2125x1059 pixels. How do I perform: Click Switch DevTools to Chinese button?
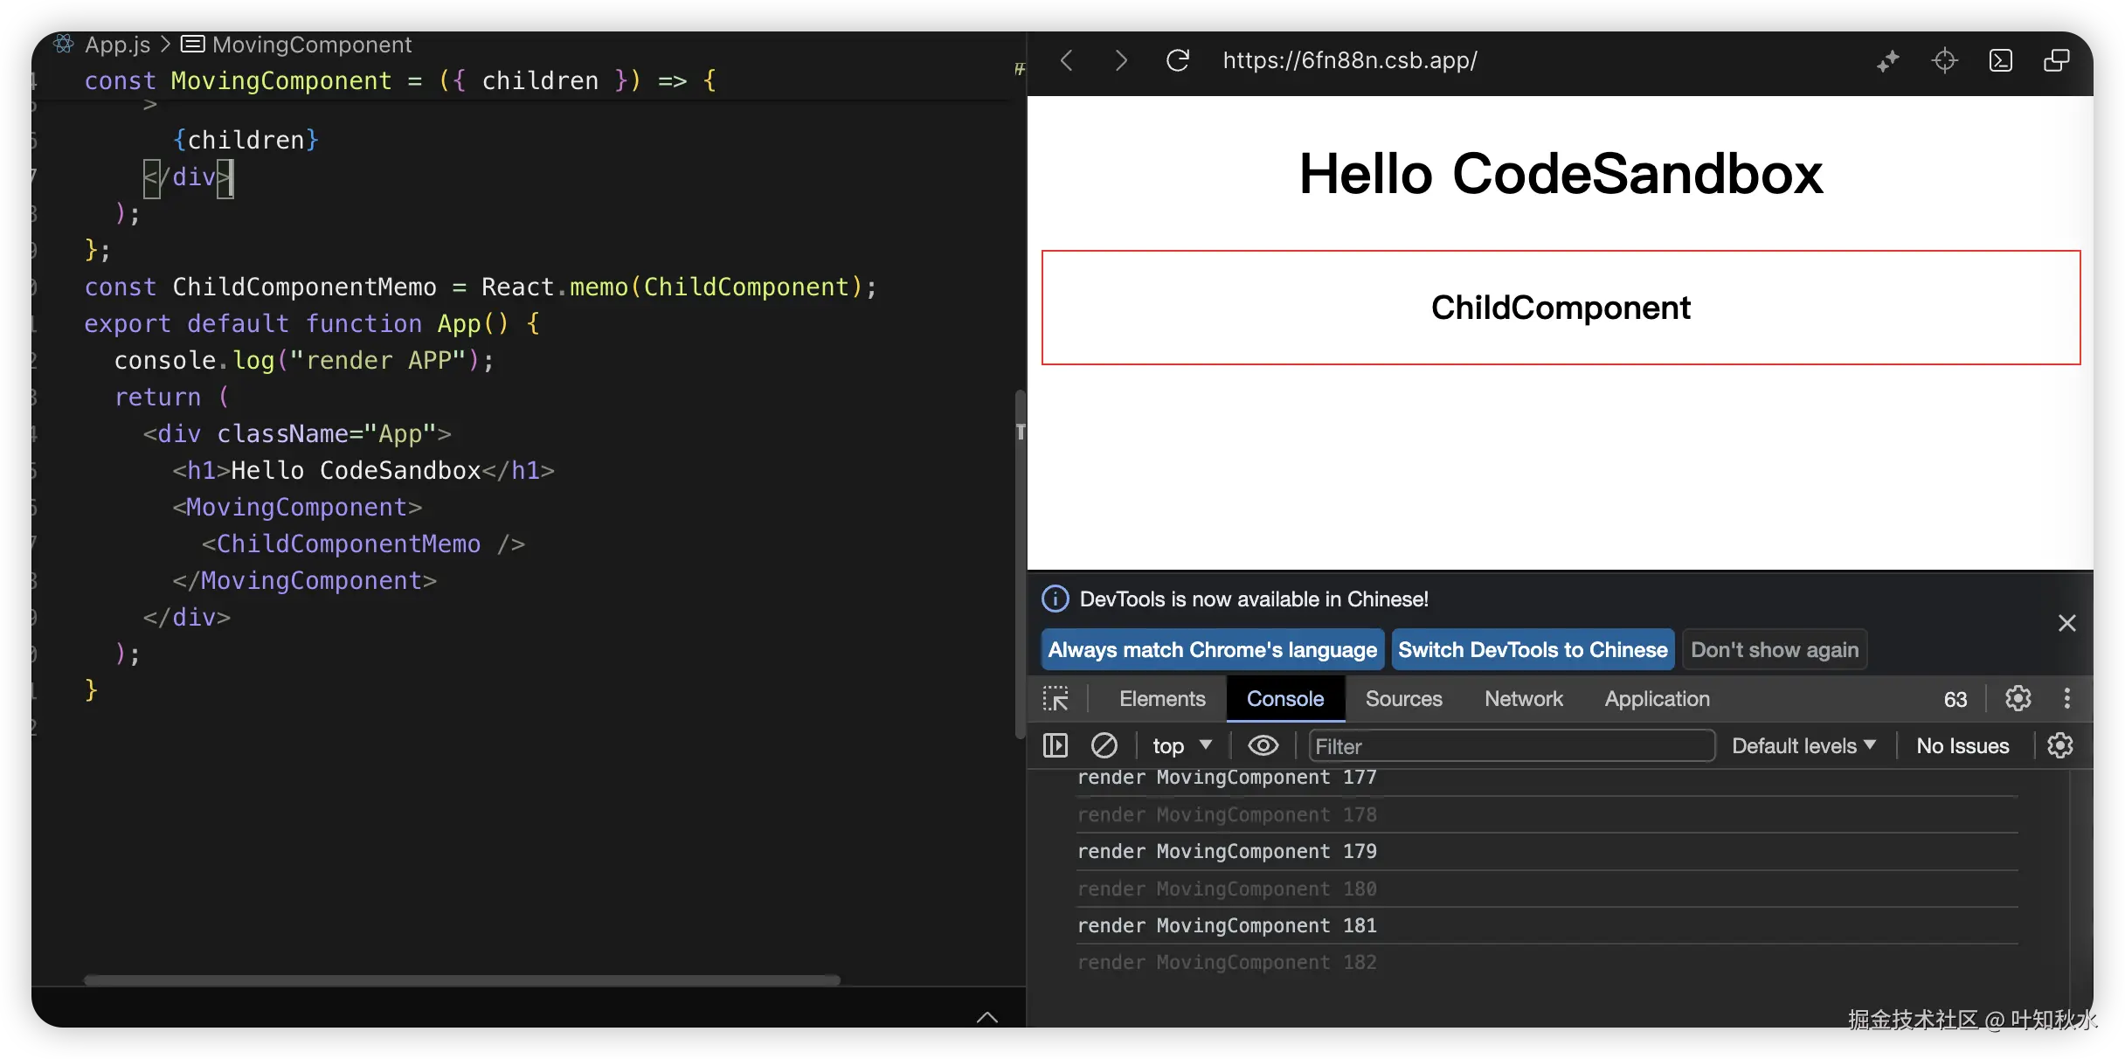pos(1532,649)
